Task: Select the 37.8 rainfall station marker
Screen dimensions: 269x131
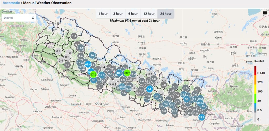Action: click(x=102, y=75)
